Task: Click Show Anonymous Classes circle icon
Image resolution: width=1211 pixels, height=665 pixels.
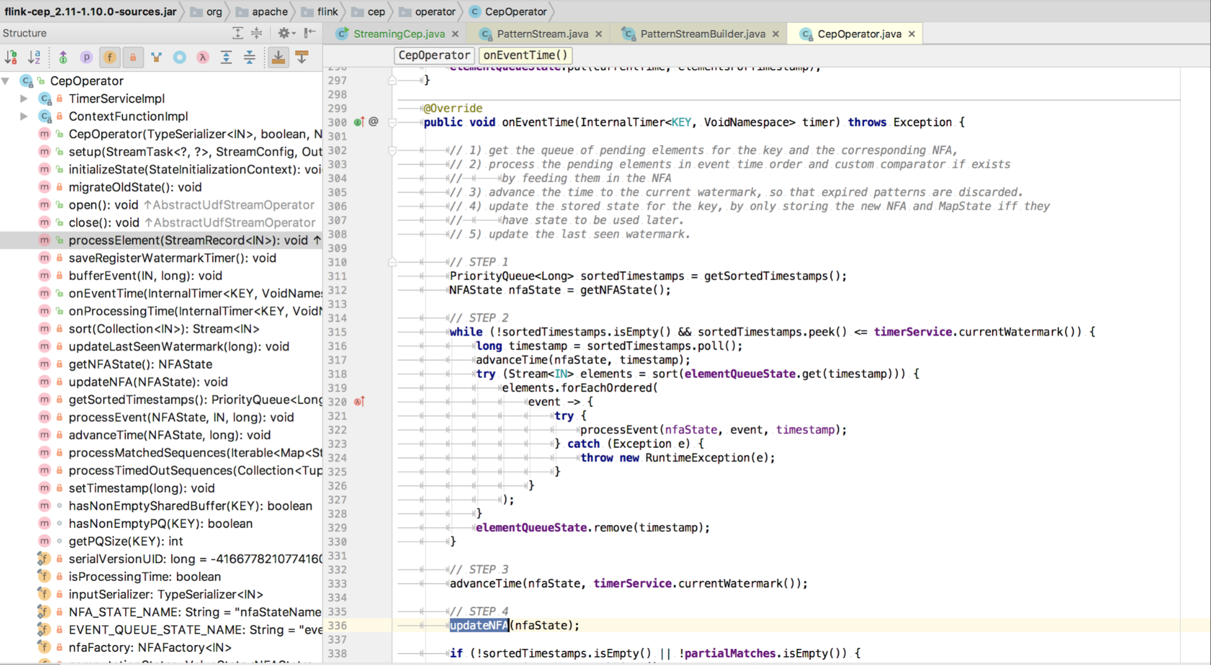Action: pyautogui.click(x=179, y=57)
